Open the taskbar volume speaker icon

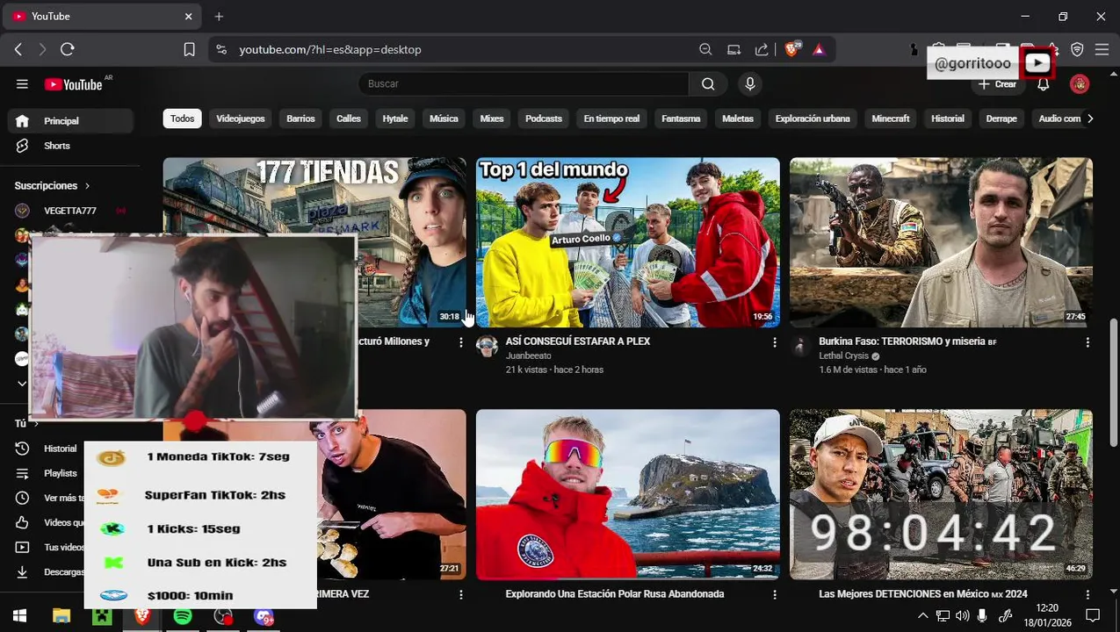(x=963, y=616)
